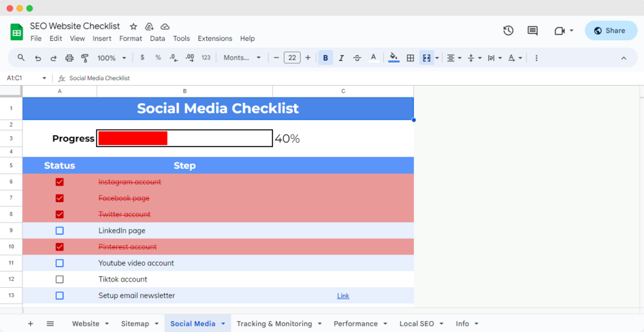Uncheck the Facebook page checkbox

pos(60,198)
